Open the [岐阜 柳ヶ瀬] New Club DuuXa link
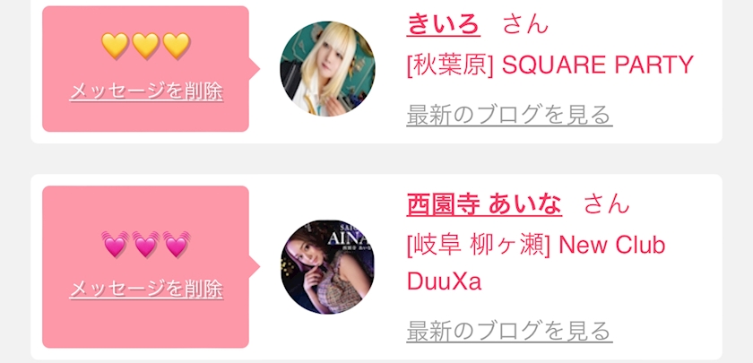Screen dimensions: 753x363 (x=536, y=264)
